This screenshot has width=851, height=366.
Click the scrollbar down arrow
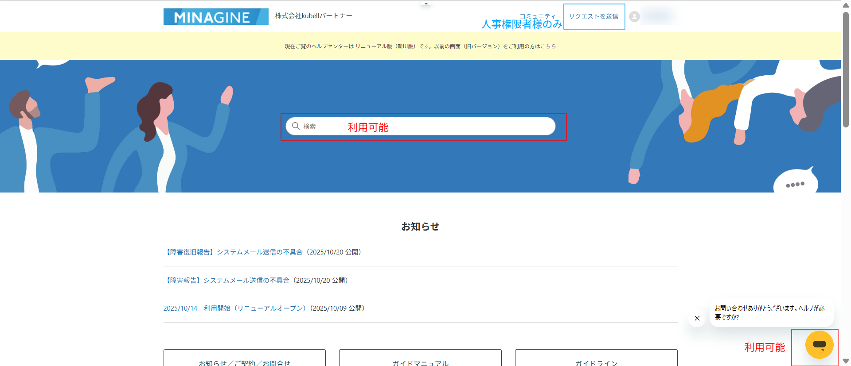tap(846, 361)
